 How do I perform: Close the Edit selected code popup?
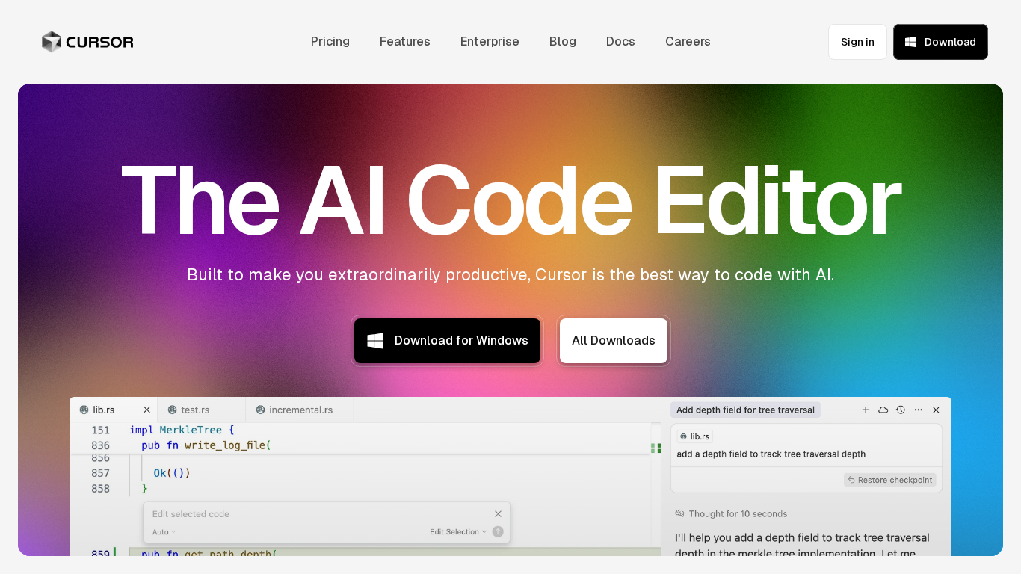coord(499,514)
